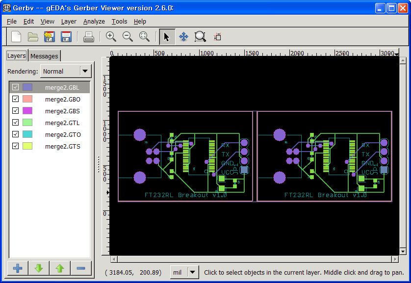
Task: Click vertical scrollbar up arrow
Action: tap(403, 60)
